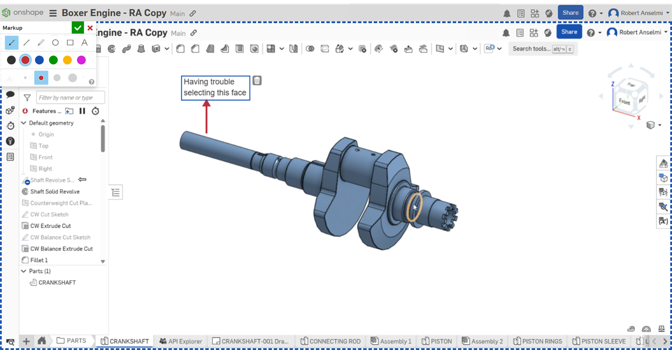The width and height of the screenshot is (672, 350).
Task: Pick the red color swatch
Action: coord(25,60)
